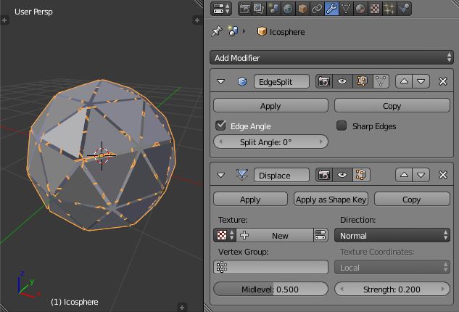
Task: Edit the EdgeSplit modifier name field
Action: tap(281, 81)
